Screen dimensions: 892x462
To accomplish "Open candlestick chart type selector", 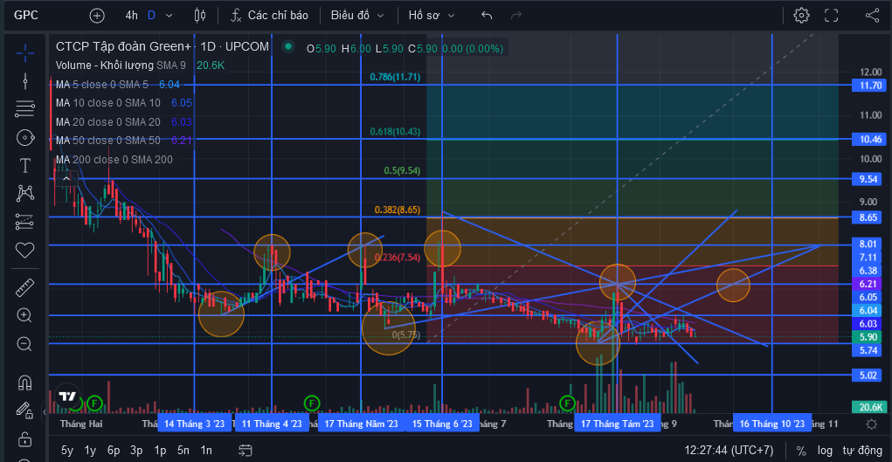I will pyautogui.click(x=200, y=16).
